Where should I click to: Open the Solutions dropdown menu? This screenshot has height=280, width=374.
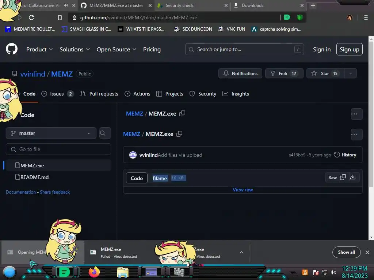(75, 49)
